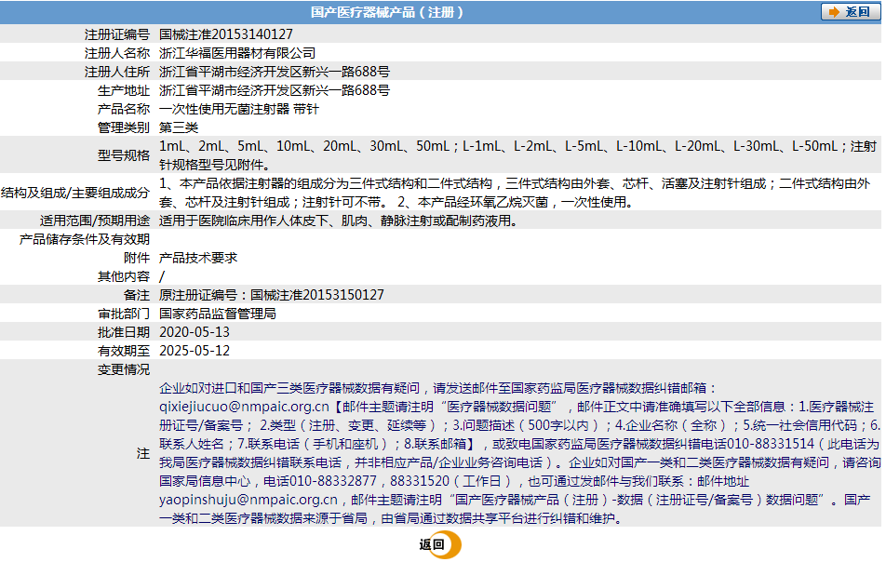The width and height of the screenshot is (886, 562).
Task: Click the registrant name 浙江华福医用器材有限公司
Action: 237,53
